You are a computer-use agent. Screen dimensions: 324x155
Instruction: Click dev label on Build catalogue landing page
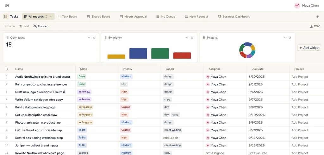coord(166,107)
